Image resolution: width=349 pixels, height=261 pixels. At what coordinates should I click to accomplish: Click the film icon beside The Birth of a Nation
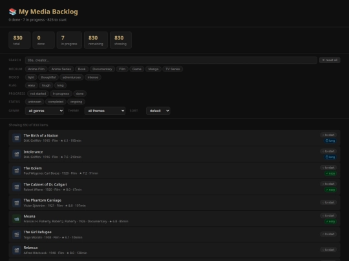click(x=16, y=138)
